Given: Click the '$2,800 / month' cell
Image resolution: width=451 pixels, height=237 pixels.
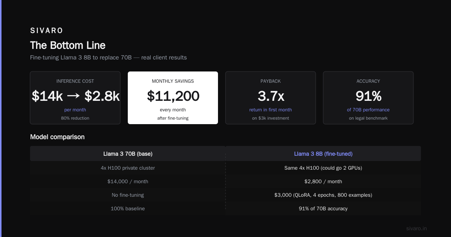Looking at the screenshot, I should coord(323,181).
